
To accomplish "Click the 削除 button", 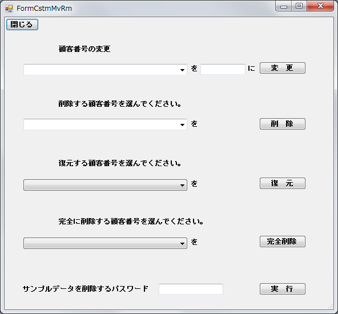I will pos(283,124).
